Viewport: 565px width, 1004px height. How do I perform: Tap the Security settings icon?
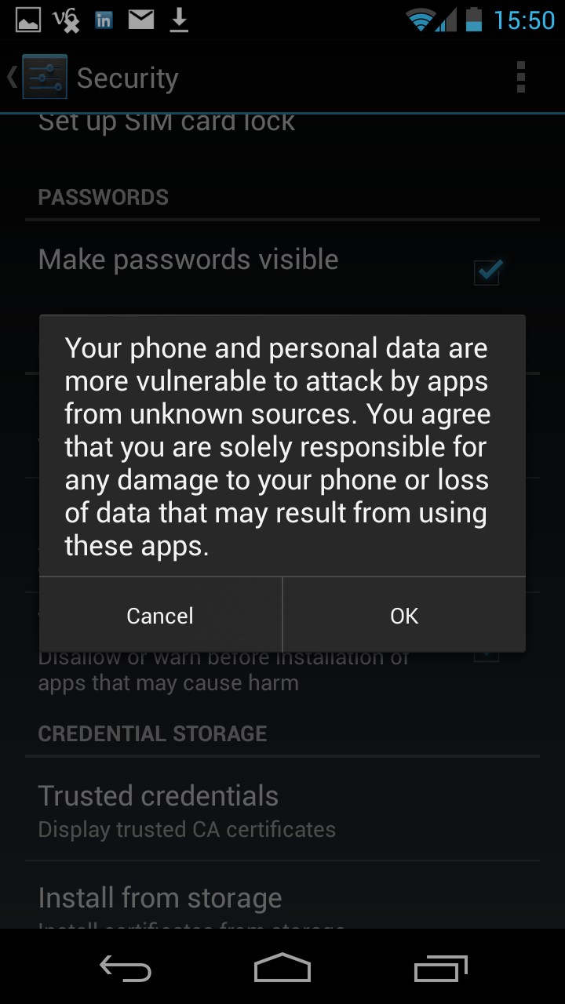click(45, 77)
